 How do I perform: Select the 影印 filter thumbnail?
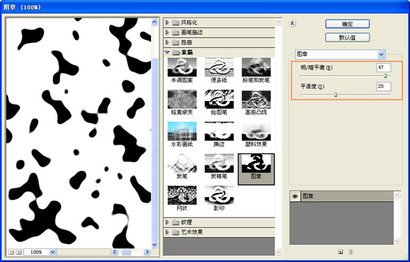click(219, 195)
